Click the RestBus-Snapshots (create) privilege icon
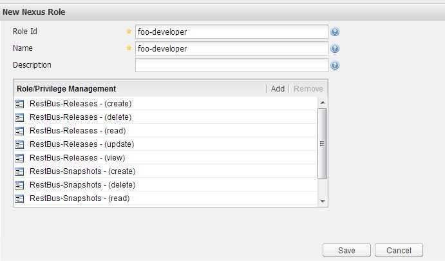The width and height of the screenshot is (445, 261). 19,171
